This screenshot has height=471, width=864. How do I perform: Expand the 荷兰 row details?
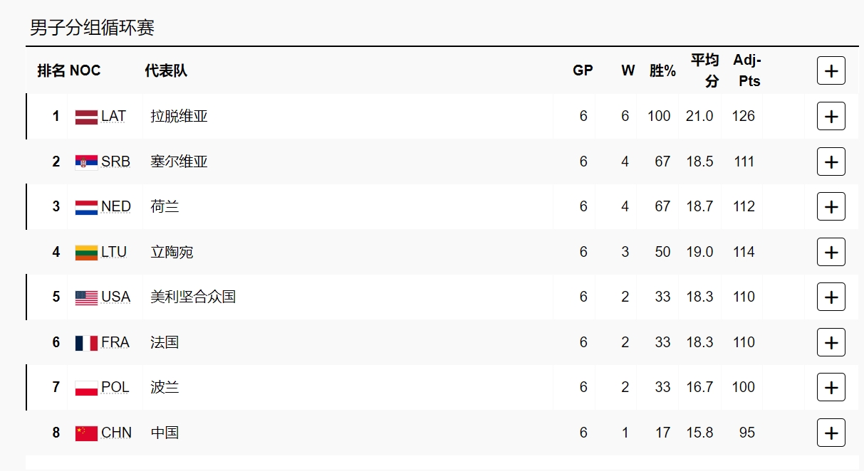point(831,207)
